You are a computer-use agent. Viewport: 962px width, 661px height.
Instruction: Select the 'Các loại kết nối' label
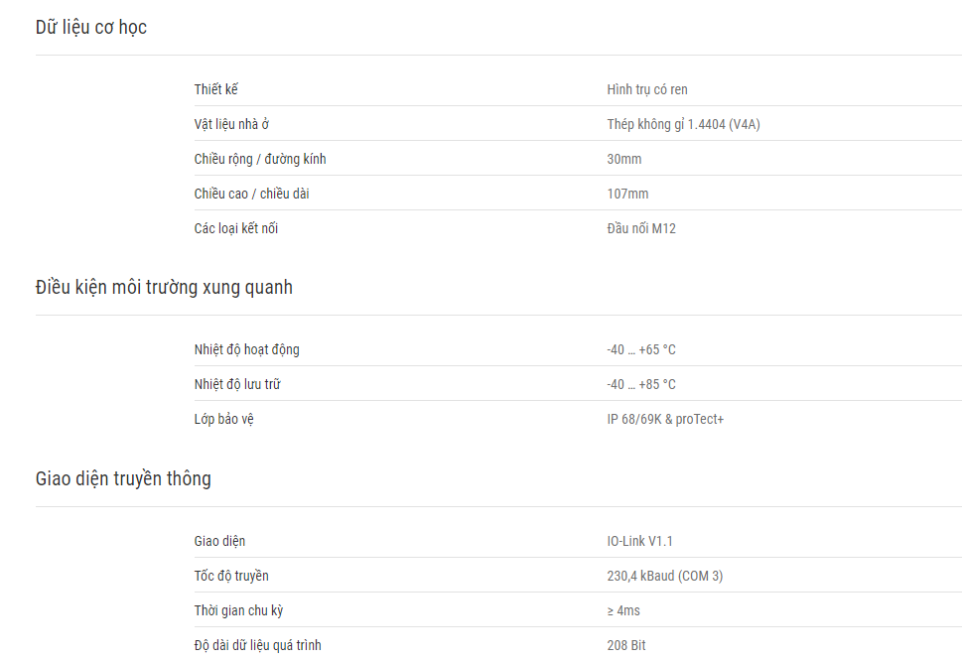(x=236, y=228)
